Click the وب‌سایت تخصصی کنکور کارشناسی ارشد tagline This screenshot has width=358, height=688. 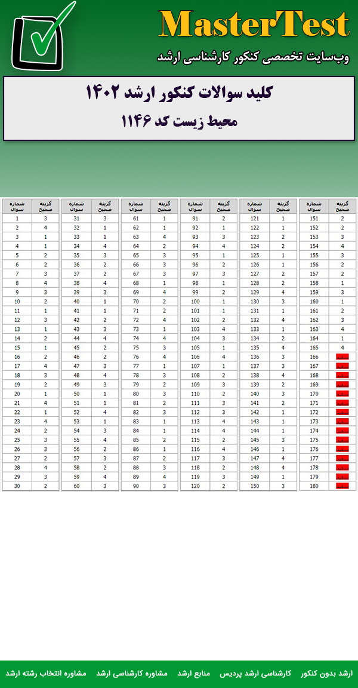tap(253, 57)
